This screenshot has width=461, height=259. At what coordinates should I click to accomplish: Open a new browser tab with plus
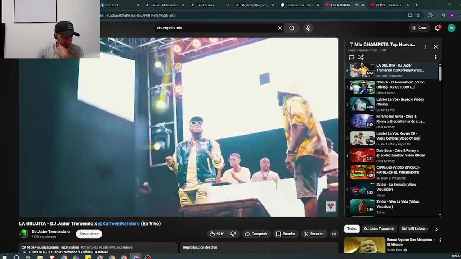416,5
